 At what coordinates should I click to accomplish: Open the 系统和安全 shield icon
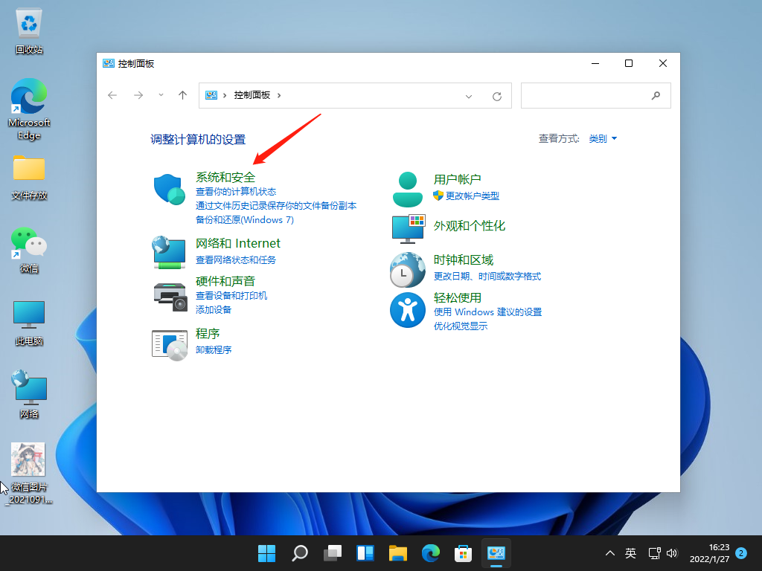tap(169, 190)
